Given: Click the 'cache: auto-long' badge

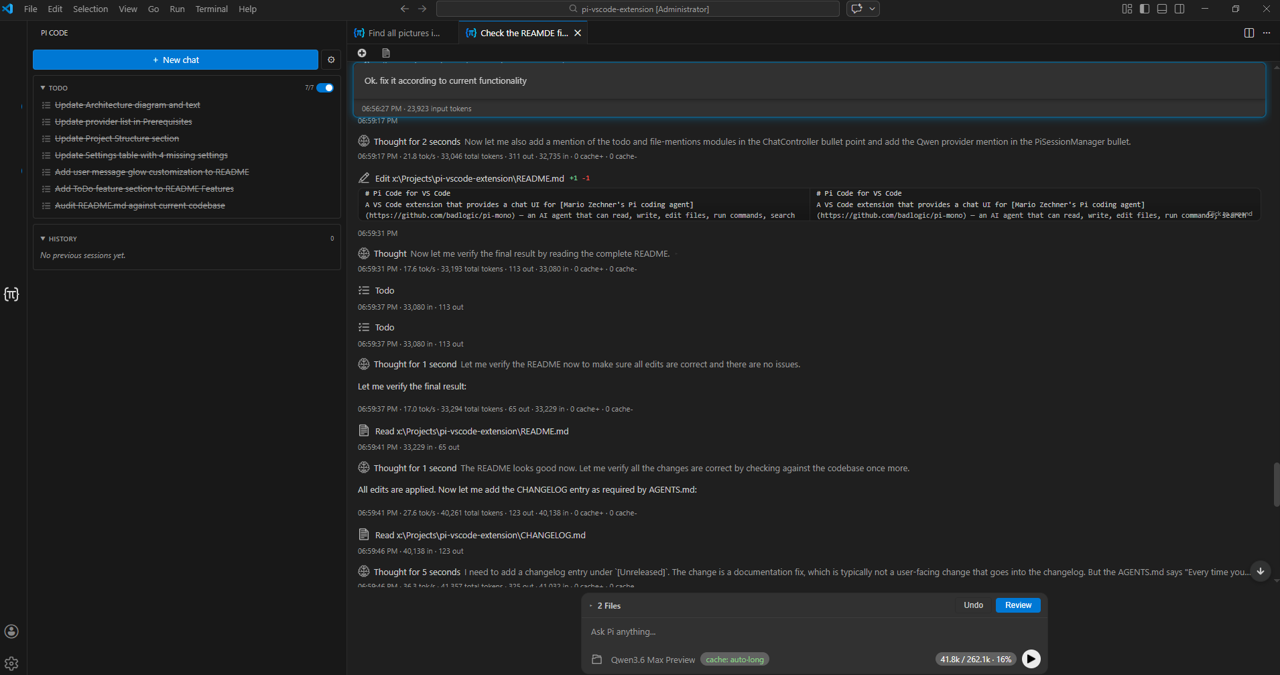Looking at the screenshot, I should click(x=734, y=660).
